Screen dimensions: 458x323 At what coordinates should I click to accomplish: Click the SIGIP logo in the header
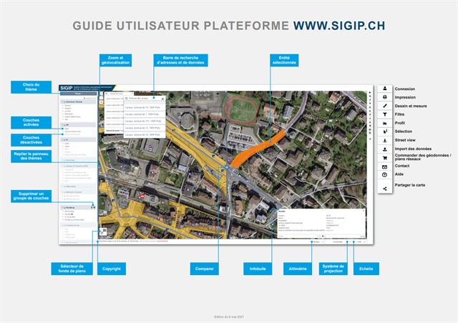(67, 88)
